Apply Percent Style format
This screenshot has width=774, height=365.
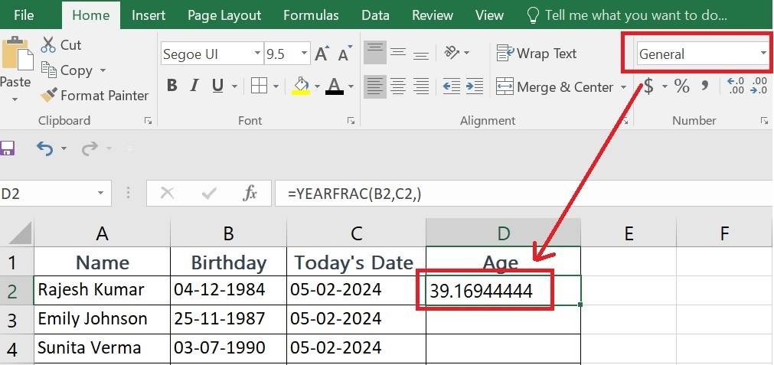coord(681,86)
